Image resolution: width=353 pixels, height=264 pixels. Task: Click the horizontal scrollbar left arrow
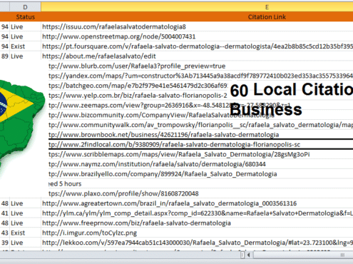pos(248,255)
